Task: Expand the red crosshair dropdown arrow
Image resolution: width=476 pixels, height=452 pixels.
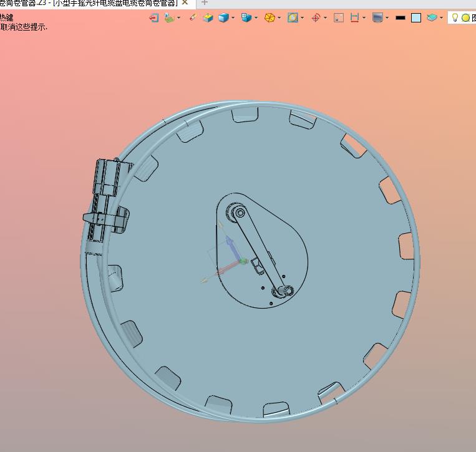Action: [x=326, y=18]
